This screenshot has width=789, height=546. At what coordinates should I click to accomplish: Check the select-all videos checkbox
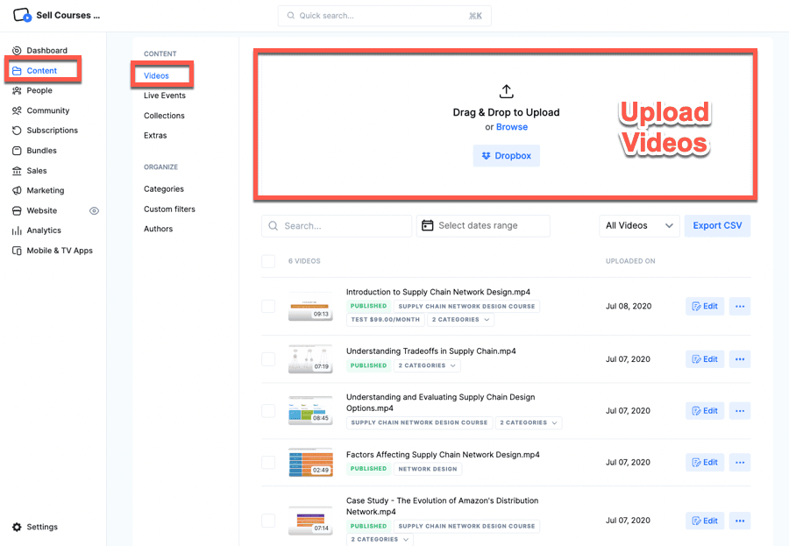[268, 261]
